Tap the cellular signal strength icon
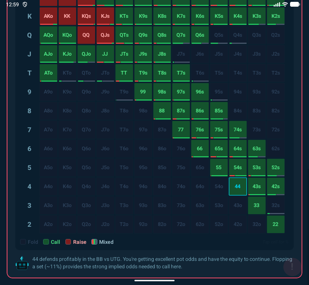Screen dimensions: 309x285 pos(277,4)
